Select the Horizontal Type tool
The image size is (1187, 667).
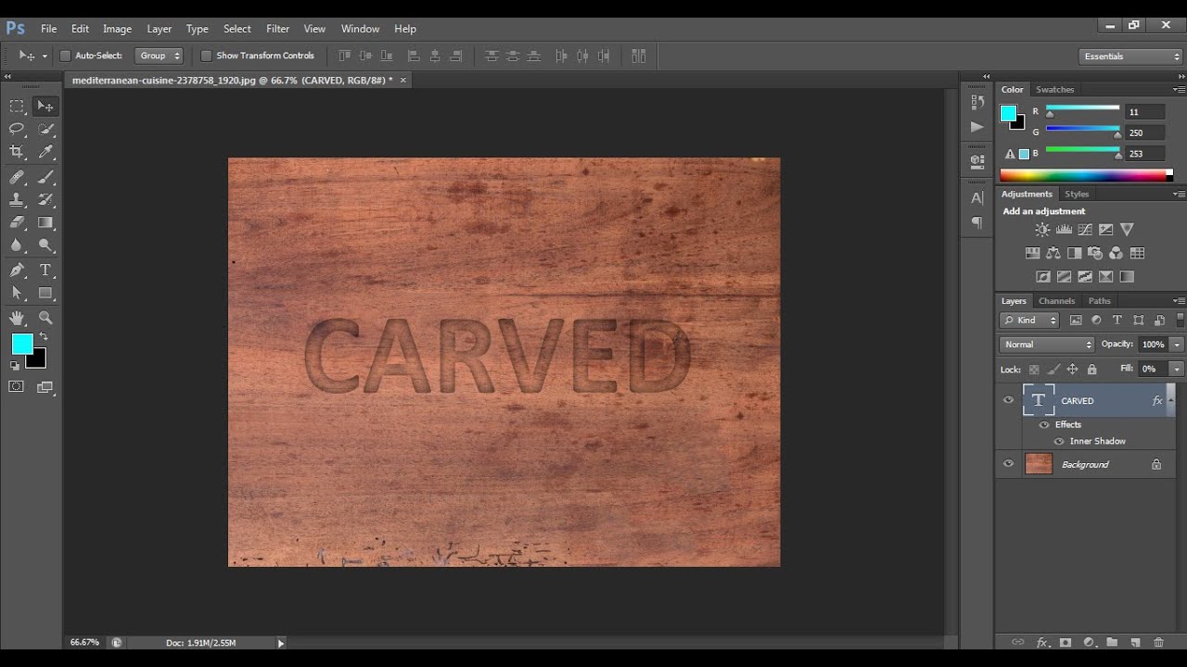click(45, 270)
